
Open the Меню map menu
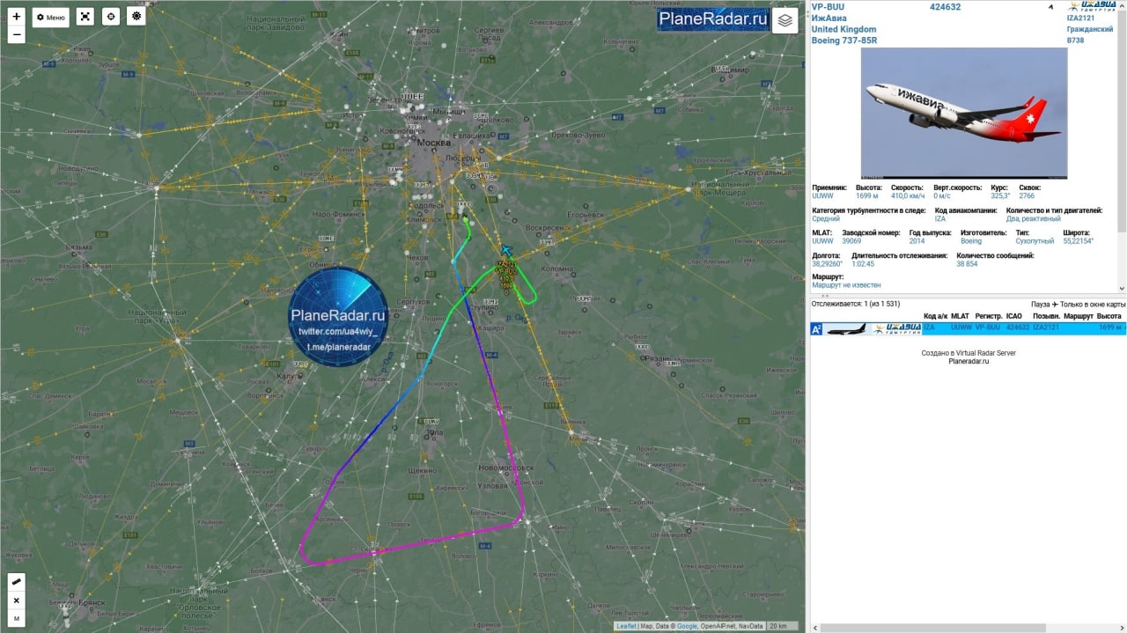(51, 17)
